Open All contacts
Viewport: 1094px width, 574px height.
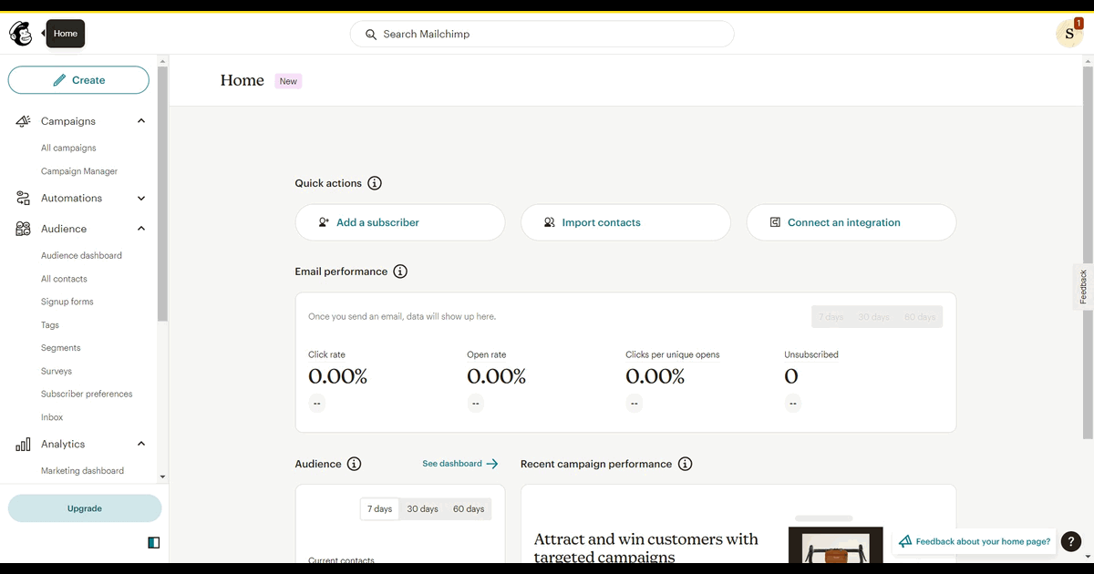64,279
